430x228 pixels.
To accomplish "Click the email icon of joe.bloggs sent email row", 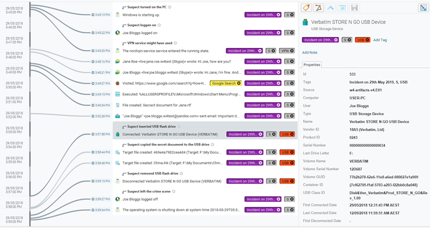I will click(118, 116).
